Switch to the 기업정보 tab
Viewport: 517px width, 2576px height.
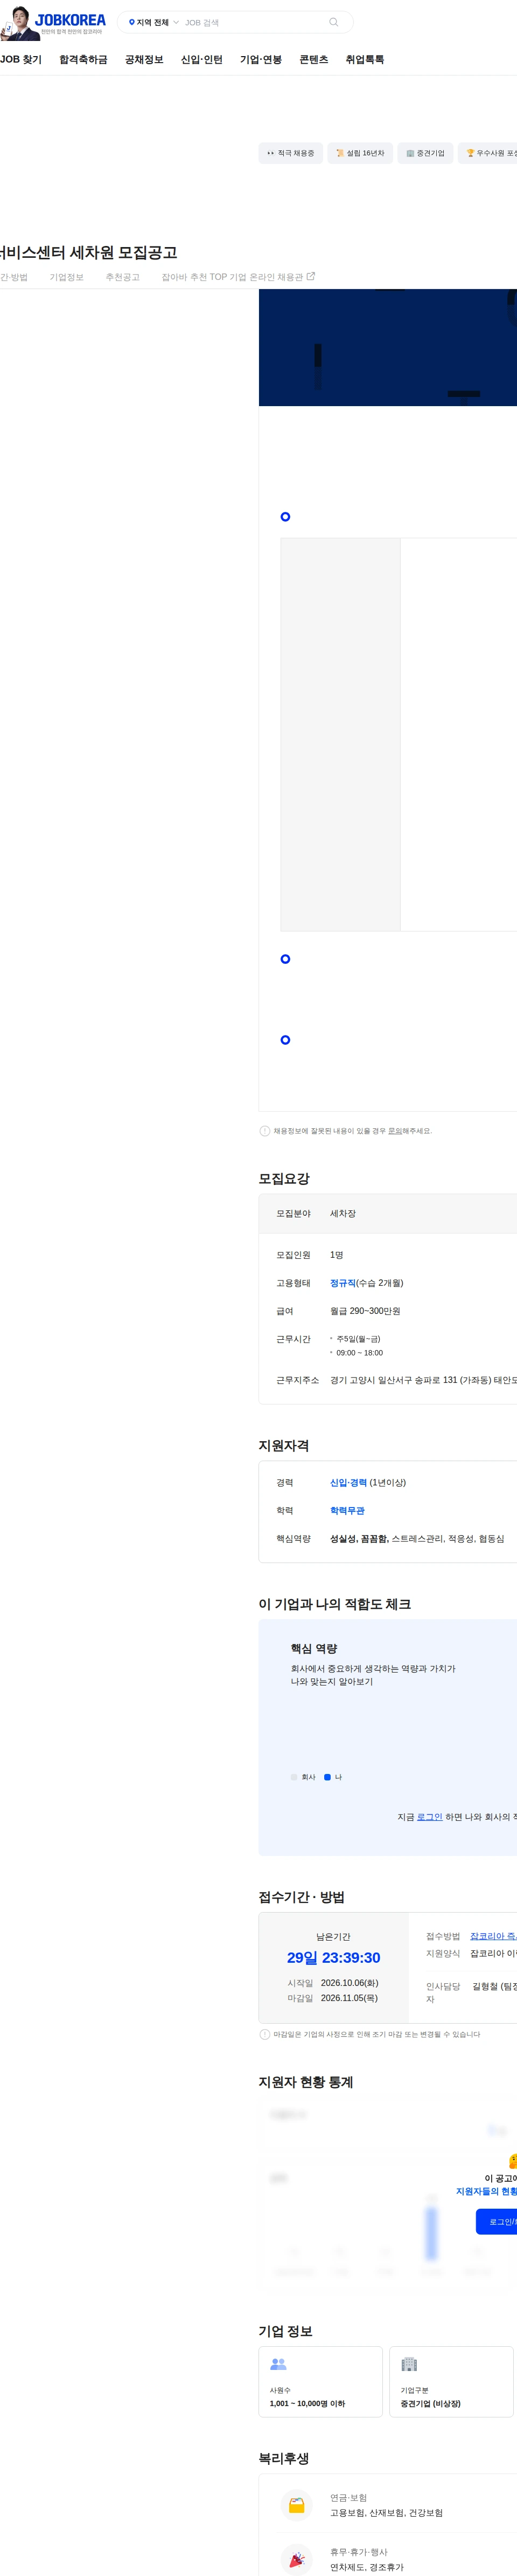67,277
